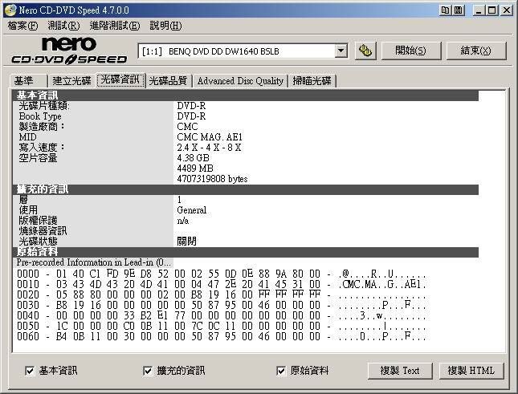Click the 原始資料 section header in the list
Image resolution: width=518 pixels, height=394 pixels.
click(x=246, y=252)
